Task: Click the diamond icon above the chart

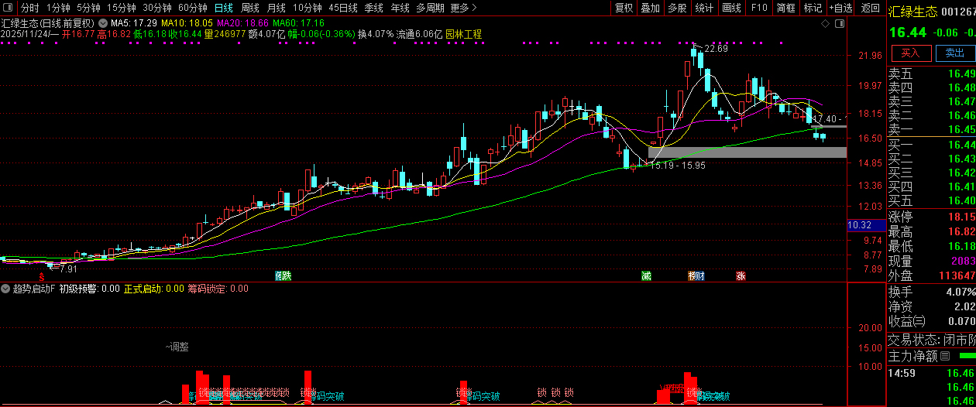Action: click(x=825, y=25)
